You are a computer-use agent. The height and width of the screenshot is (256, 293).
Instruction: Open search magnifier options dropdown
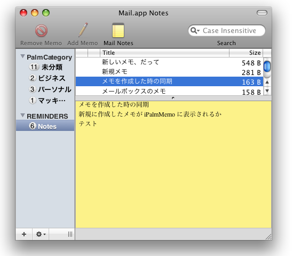[x=195, y=30]
